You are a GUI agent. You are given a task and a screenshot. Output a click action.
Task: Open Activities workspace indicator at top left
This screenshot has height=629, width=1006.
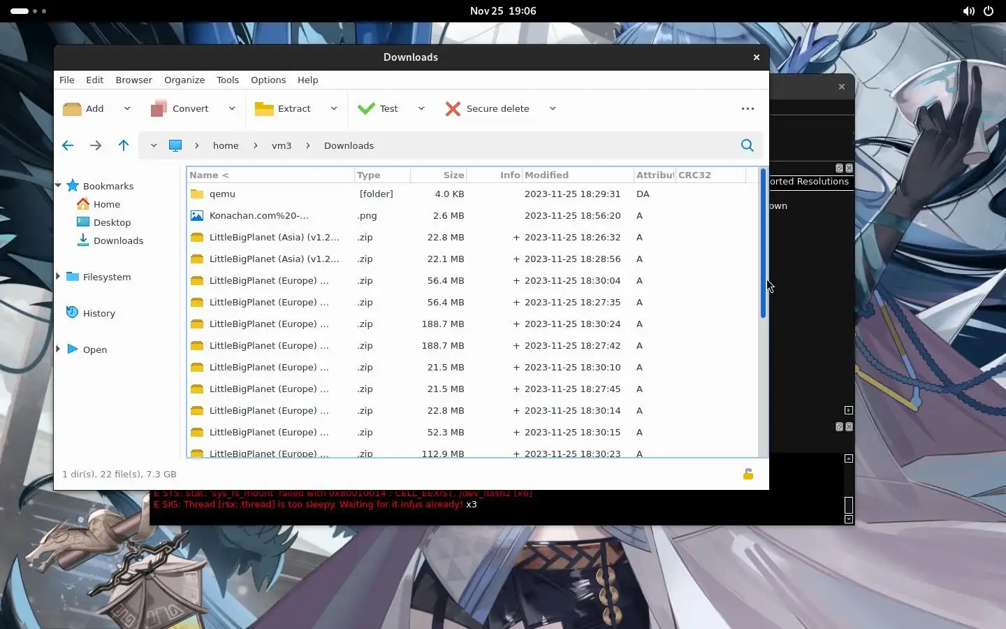coord(29,11)
